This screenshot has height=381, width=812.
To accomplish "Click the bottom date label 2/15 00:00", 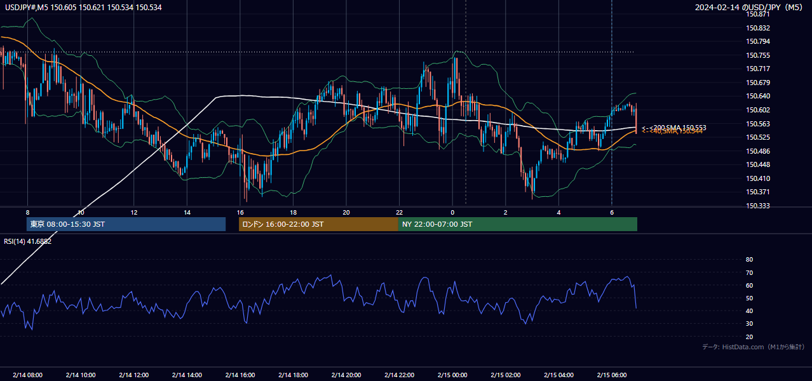I will point(452,375).
